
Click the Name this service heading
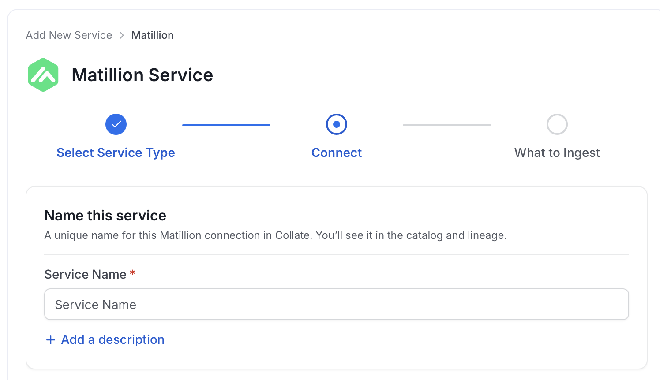coord(105,216)
